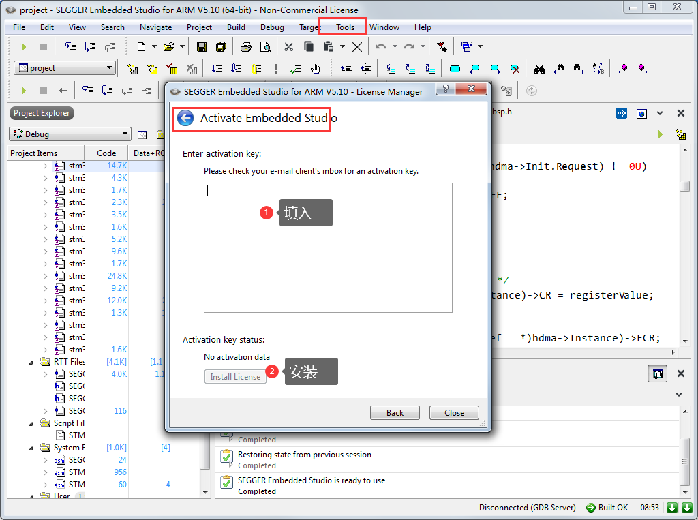Open the Tools menu

coord(345,27)
